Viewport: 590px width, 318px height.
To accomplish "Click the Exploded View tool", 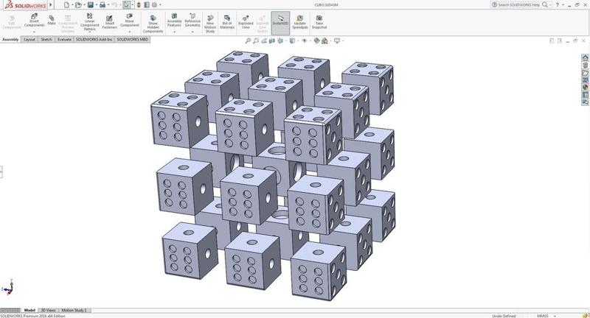I will point(246,22).
